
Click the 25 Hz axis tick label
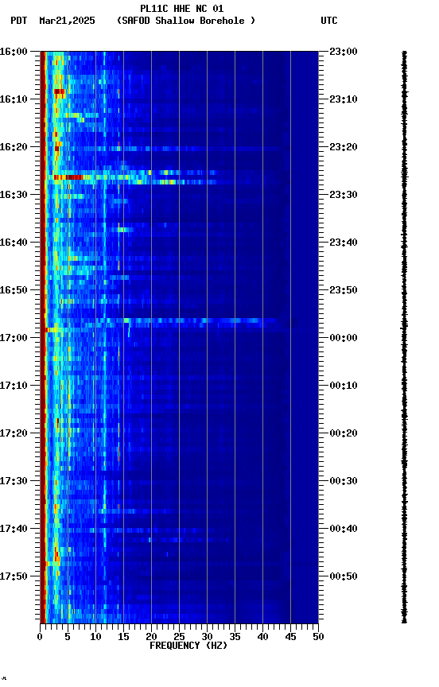coord(179,637)
